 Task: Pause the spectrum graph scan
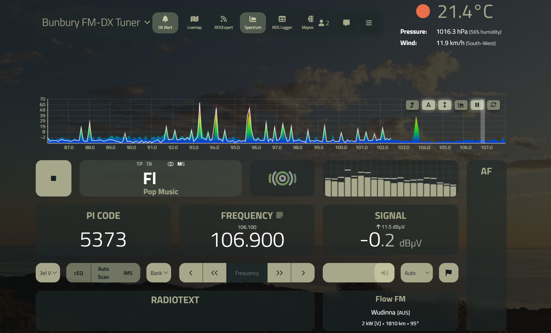pyautogui.click(x=477, y=105)
